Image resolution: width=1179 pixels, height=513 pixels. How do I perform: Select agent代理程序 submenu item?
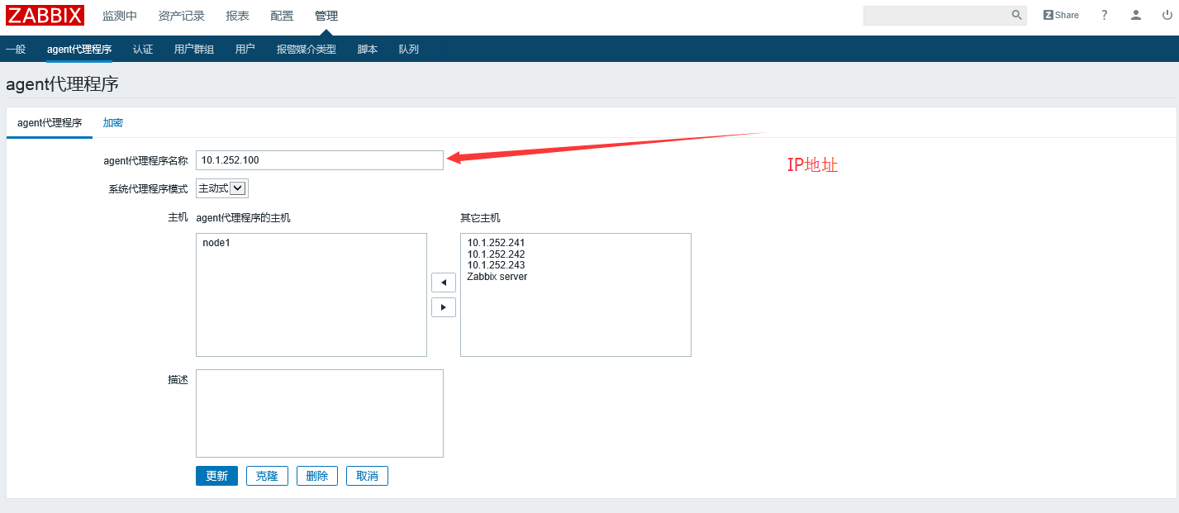point(79,50)
